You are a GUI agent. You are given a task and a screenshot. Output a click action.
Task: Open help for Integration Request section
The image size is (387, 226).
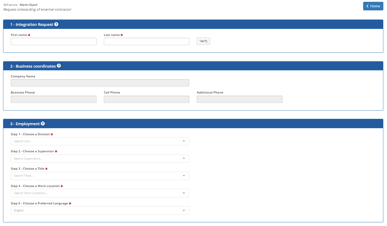point(56,24)
